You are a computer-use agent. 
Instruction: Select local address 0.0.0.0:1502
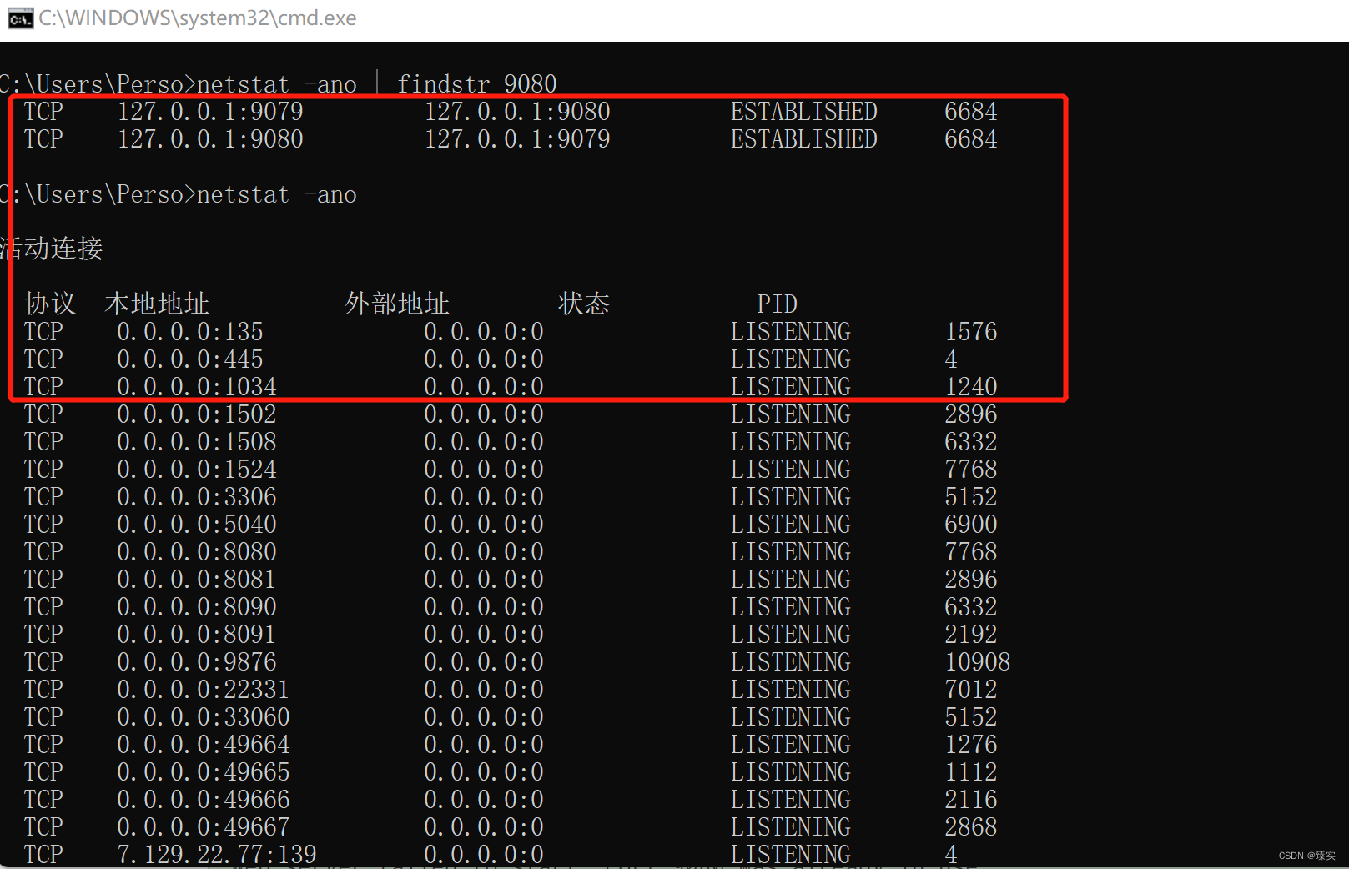coord(197,414)
